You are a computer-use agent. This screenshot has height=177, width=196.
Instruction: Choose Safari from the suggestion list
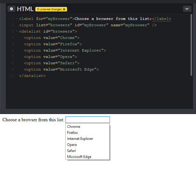point(87,151)
